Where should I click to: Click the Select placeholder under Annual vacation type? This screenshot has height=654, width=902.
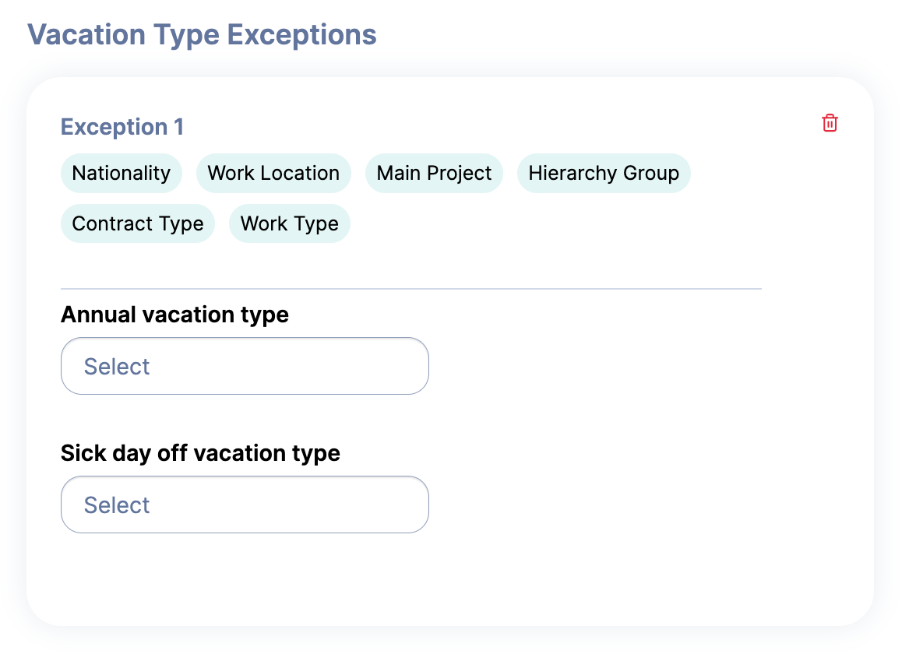point(117,366)
